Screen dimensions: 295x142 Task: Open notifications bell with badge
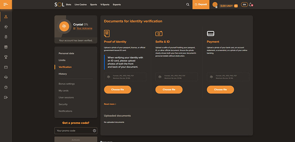(x=251, y=5)
